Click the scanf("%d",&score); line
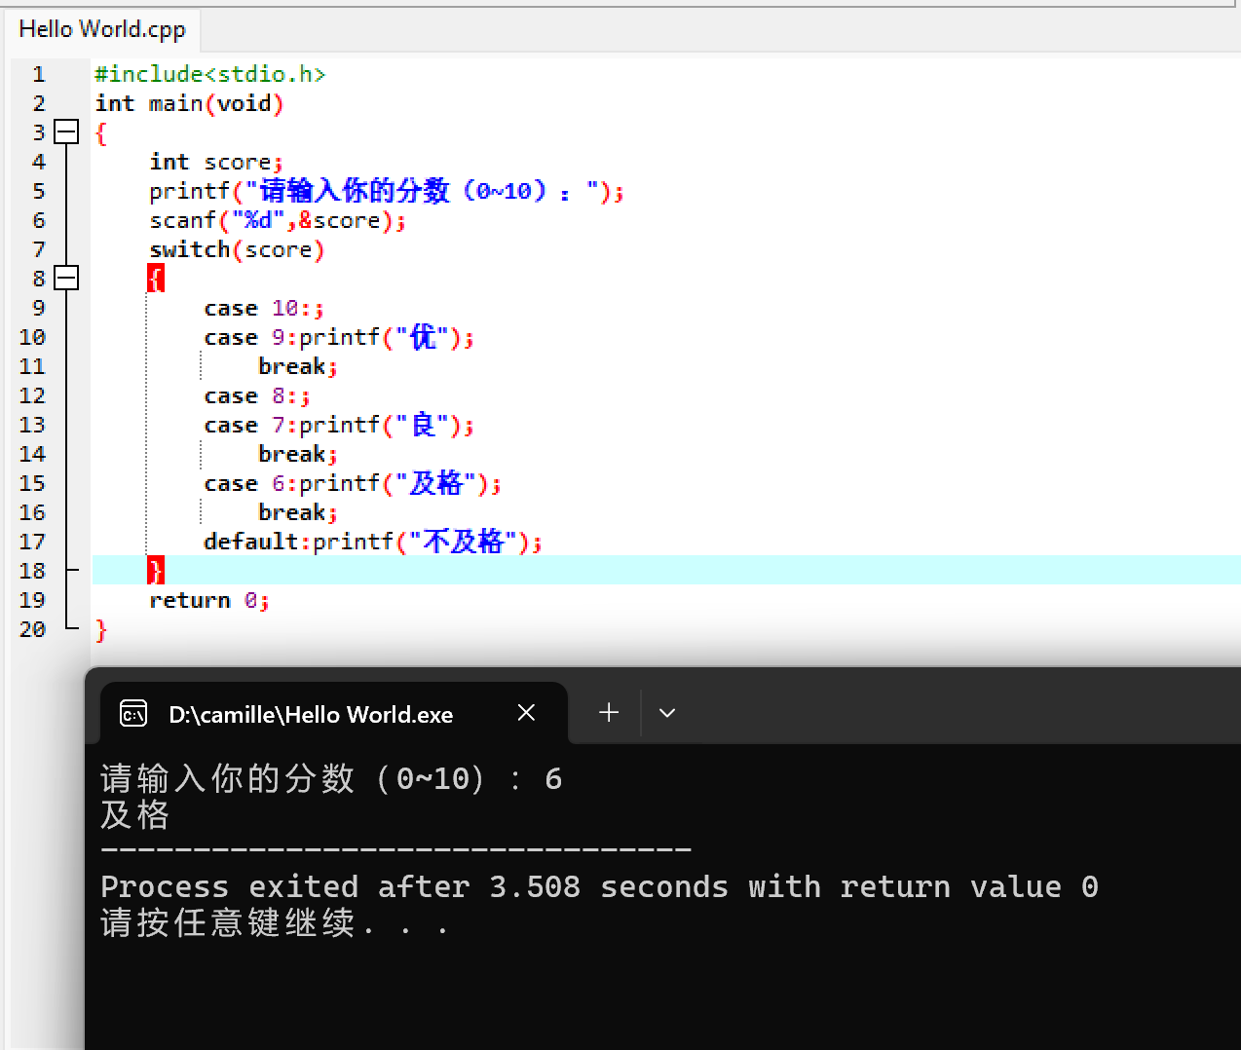This screenshot has height=1050, width=1241. [x=278, y=220]
